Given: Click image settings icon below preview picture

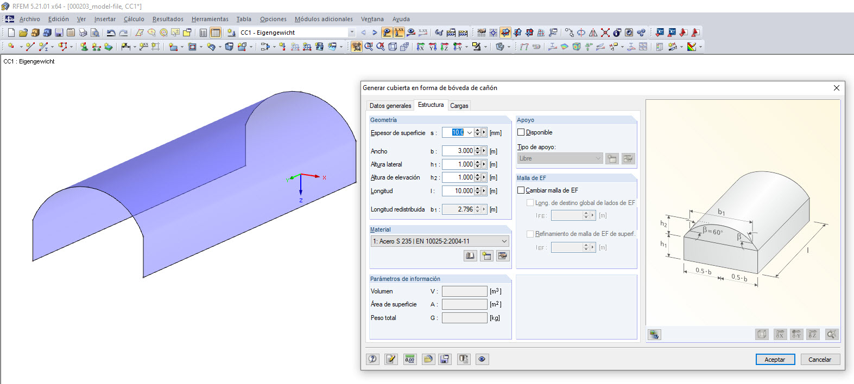Looking at the screenshot, I should click(654, 335).
